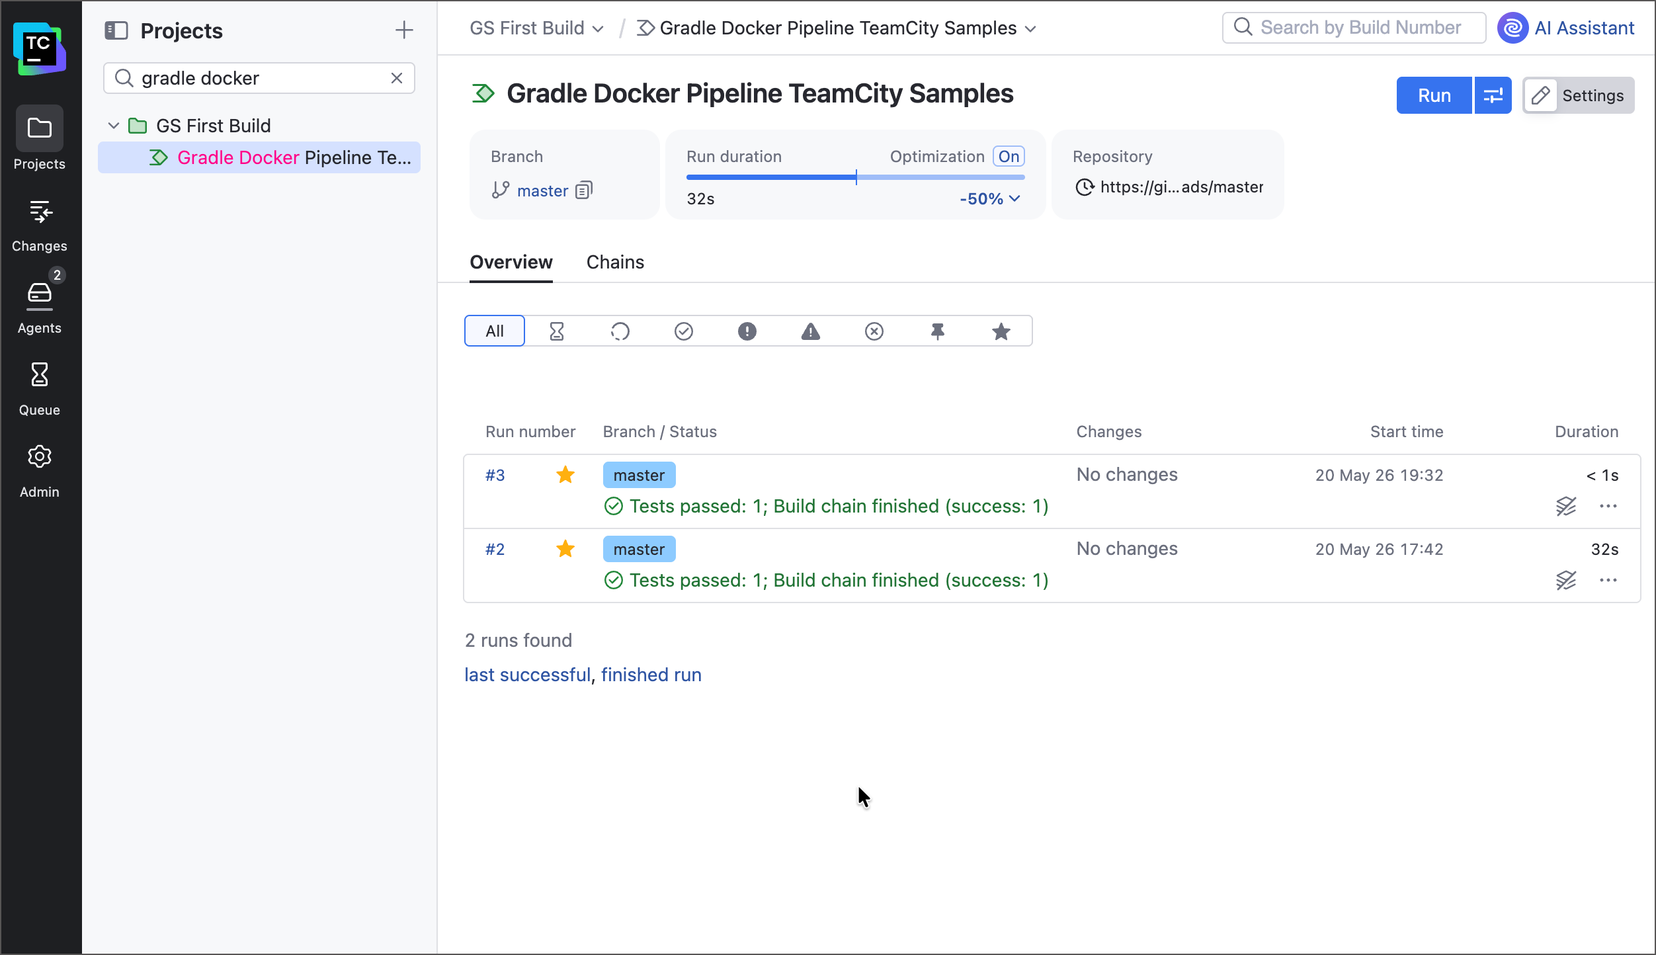
Task: Click No changes in run #2 row
Action: pos(1127,549)
